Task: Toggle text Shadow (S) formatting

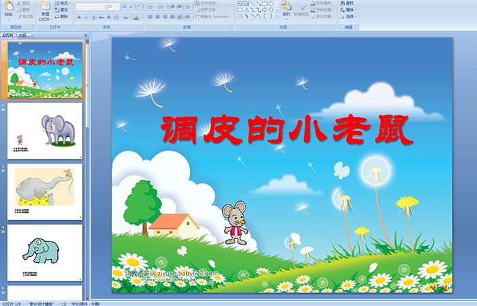Action: pos(108,17)
